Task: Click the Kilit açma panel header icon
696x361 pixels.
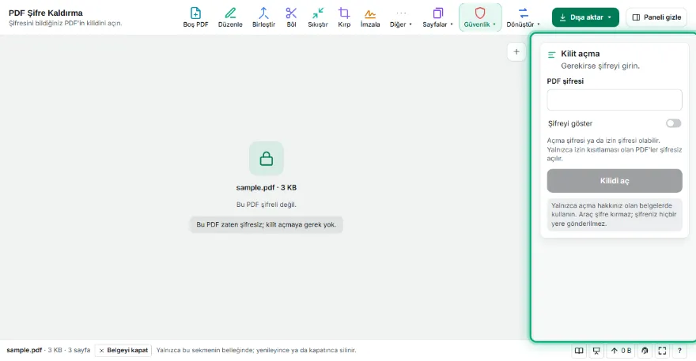Action: pos(552,55)
